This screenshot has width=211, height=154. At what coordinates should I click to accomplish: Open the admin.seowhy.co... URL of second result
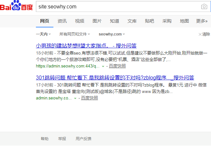point(54,98)
